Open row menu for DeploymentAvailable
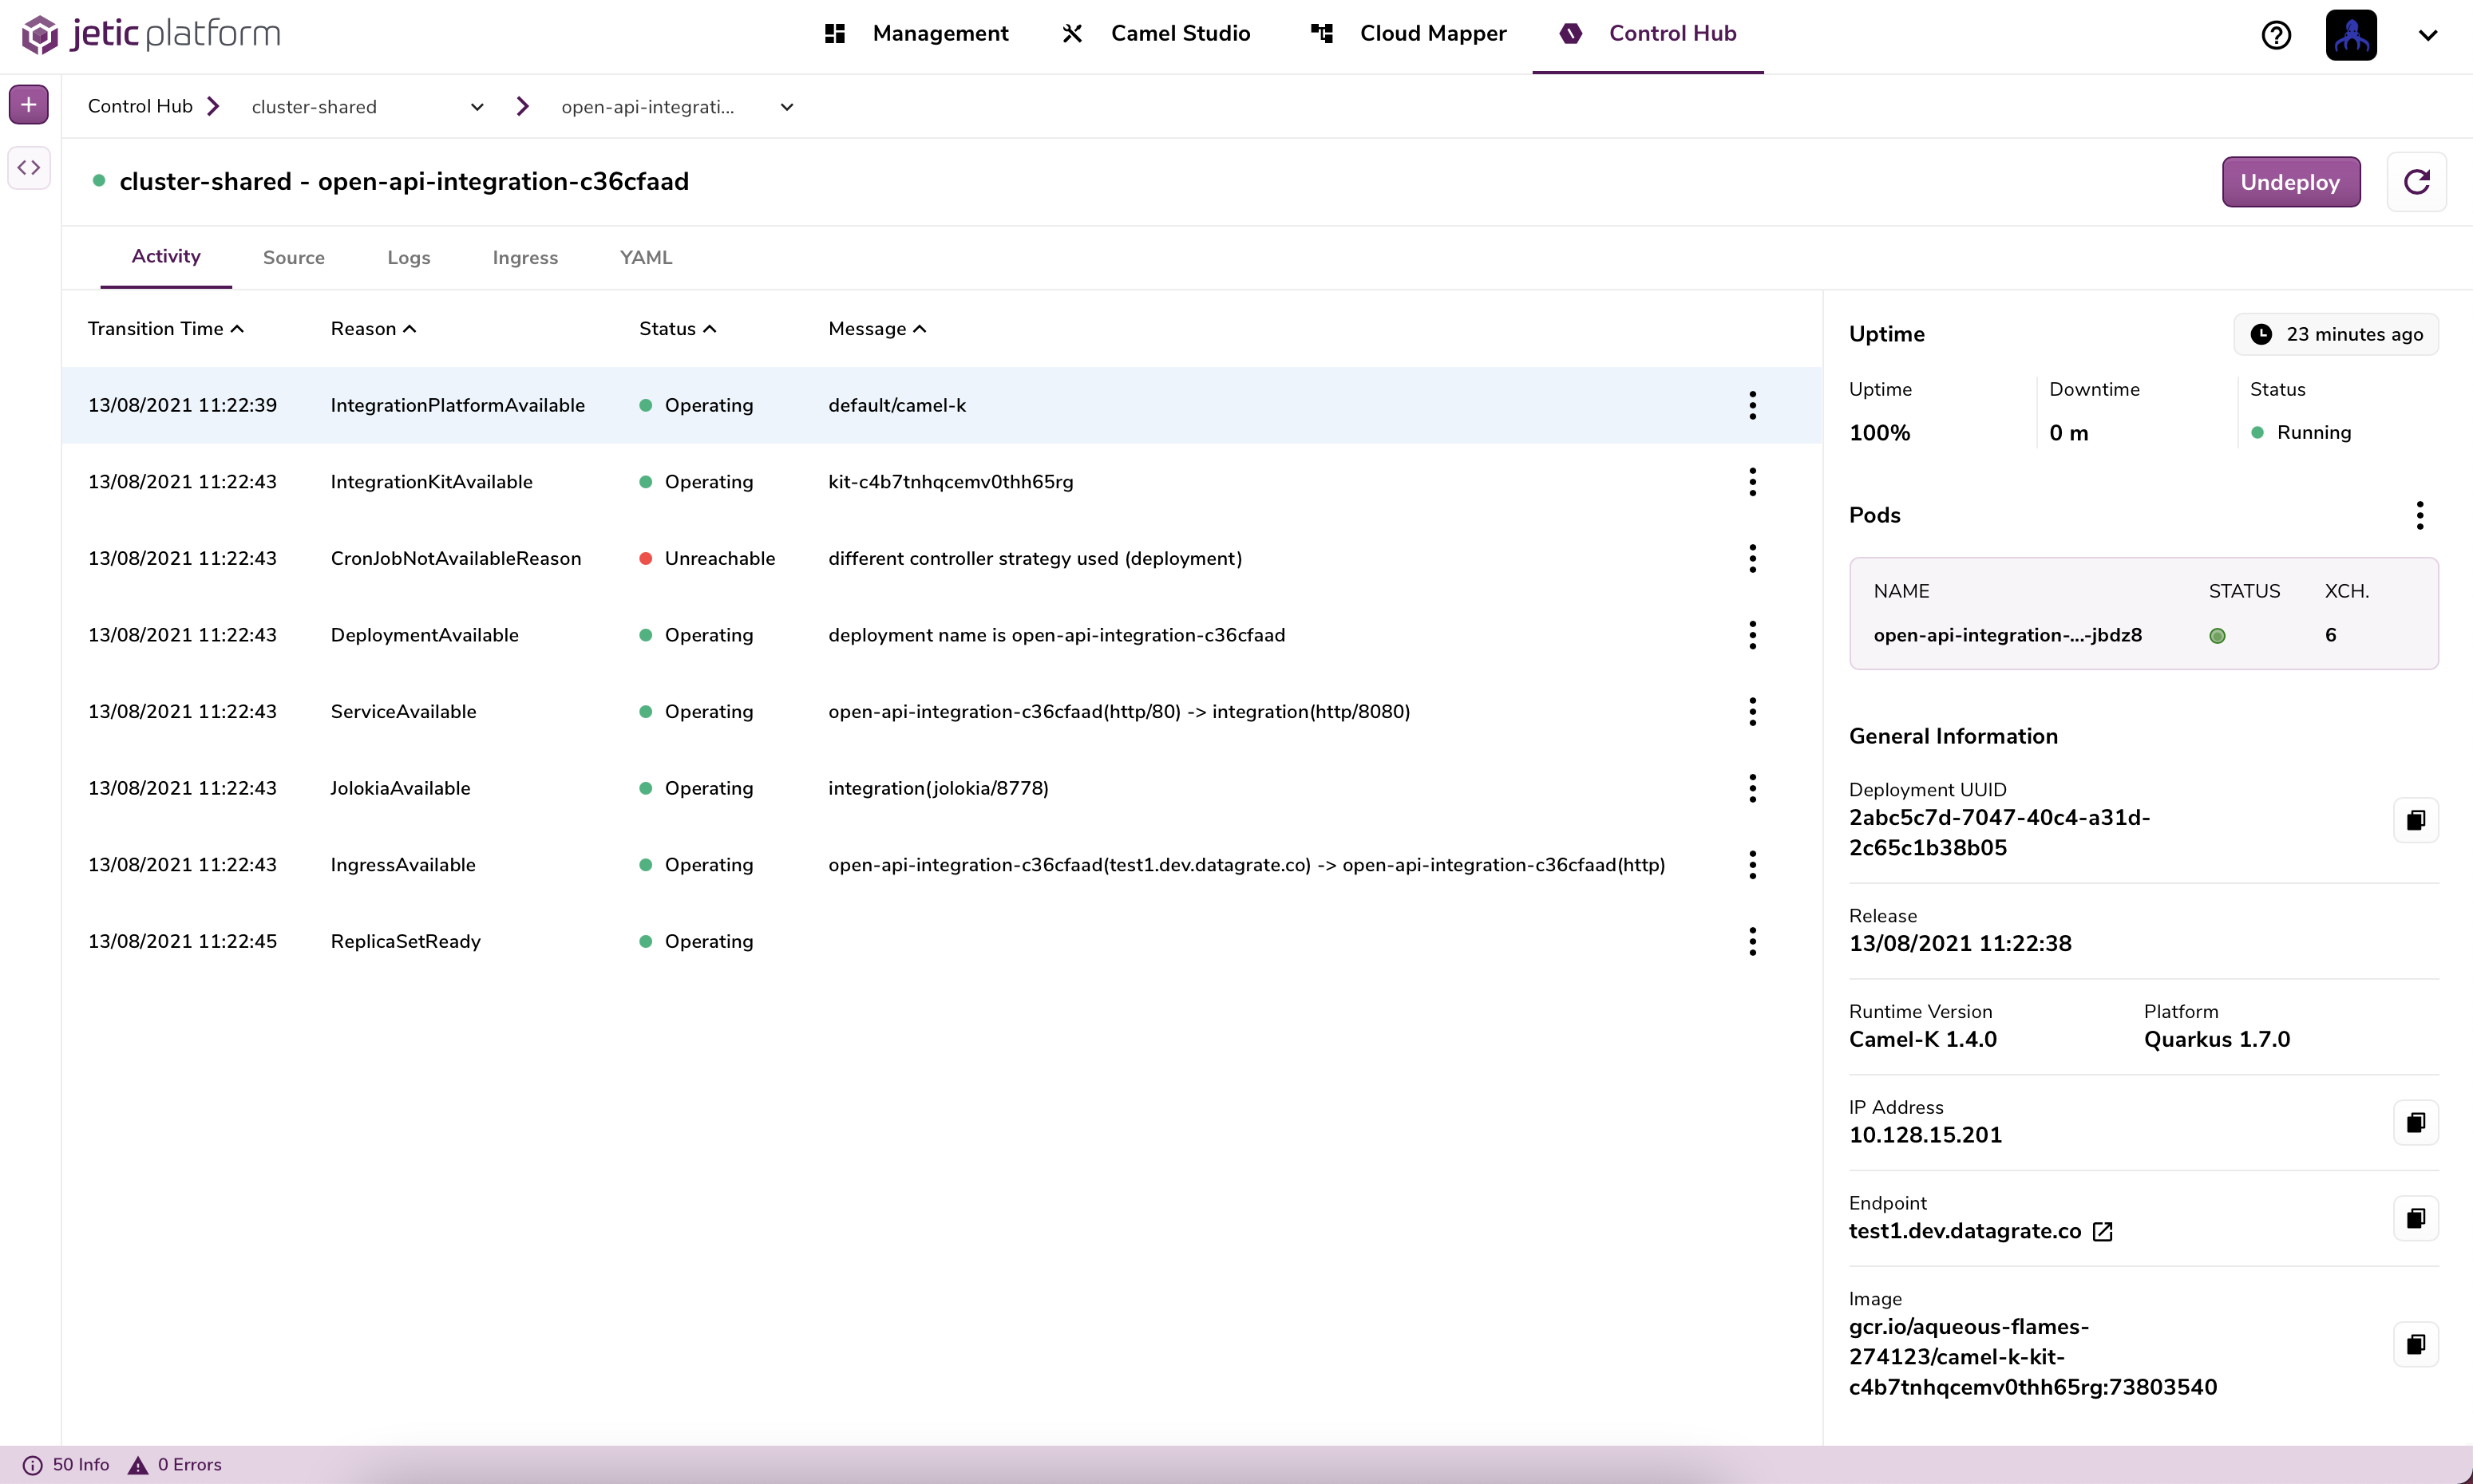This screenshot has width=2473, height=1484. coord(1753,635)
